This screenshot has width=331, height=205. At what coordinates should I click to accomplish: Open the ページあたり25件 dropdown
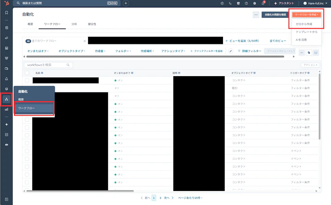coord(190,198)
